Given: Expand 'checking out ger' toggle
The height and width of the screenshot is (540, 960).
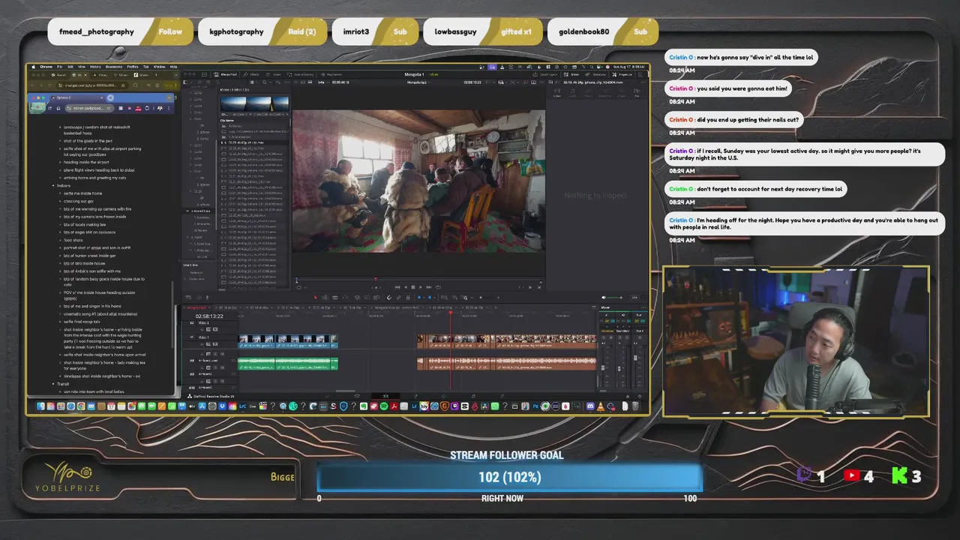Looking at the screenshot, I should (x=60, y=201).
